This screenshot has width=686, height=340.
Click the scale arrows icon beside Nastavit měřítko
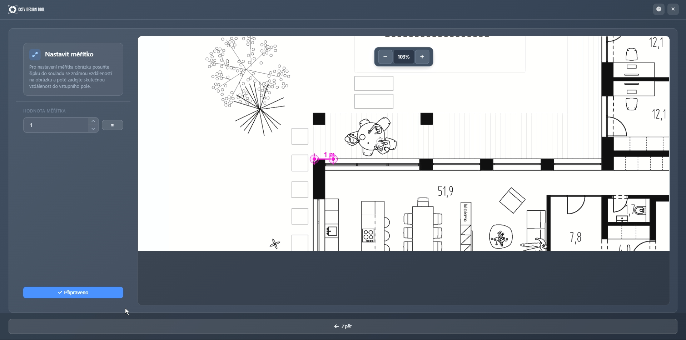pyautogui.click(x=35, y=55)
